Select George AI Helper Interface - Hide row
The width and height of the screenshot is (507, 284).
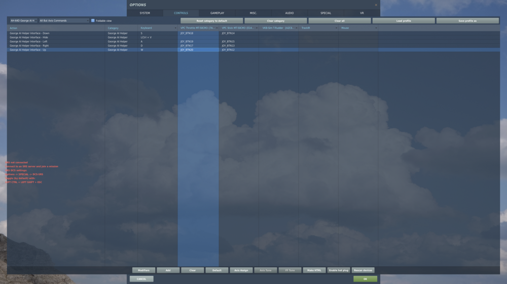253,37
